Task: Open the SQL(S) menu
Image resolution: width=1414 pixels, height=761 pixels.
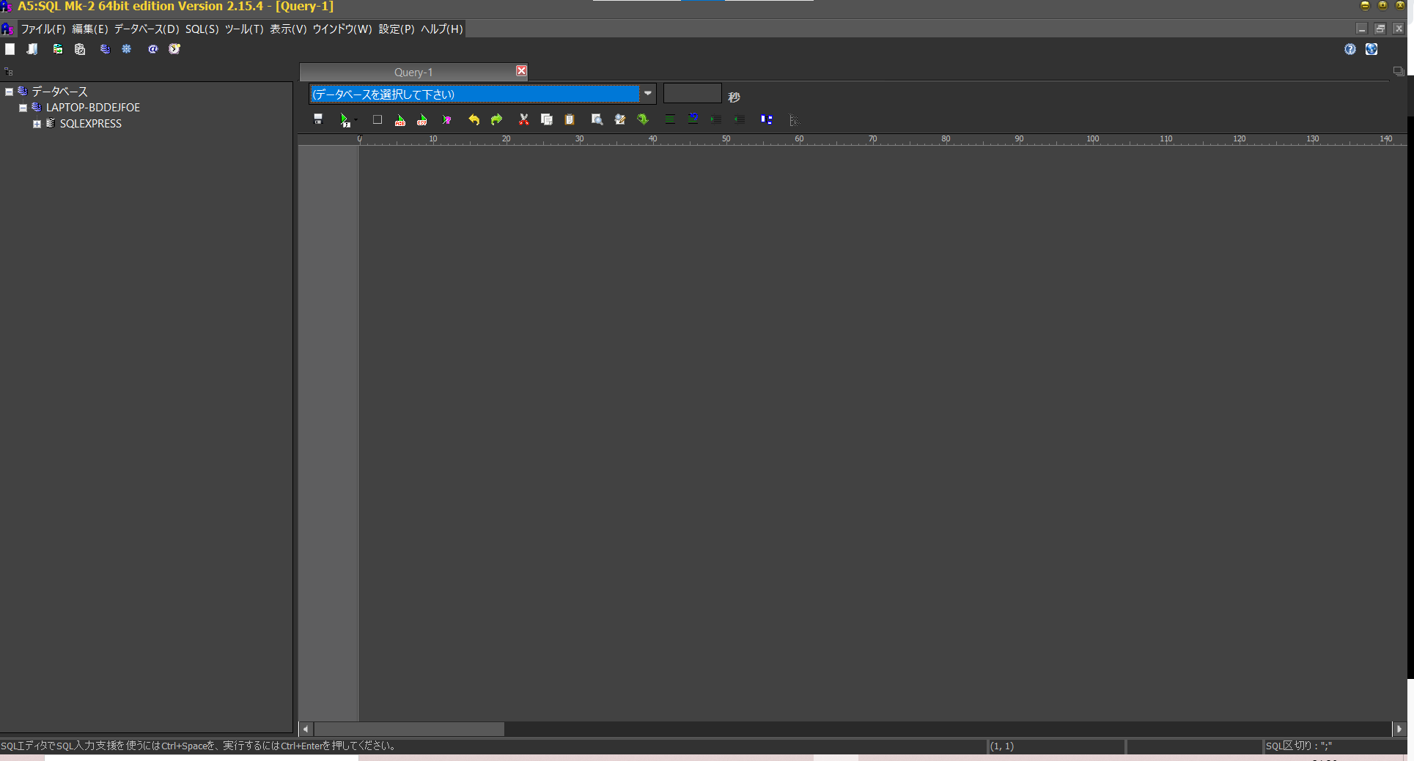Action: (202, 29)
